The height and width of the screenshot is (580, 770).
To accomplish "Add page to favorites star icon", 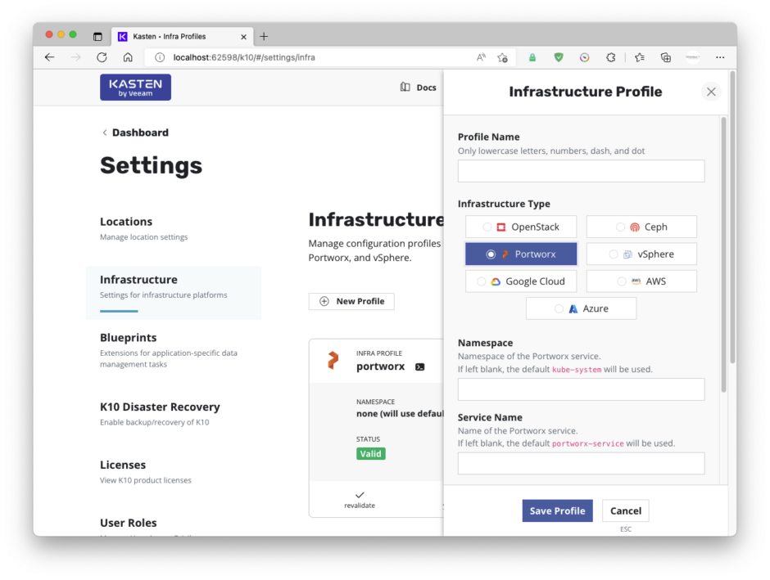I will [x=502, y=57].
